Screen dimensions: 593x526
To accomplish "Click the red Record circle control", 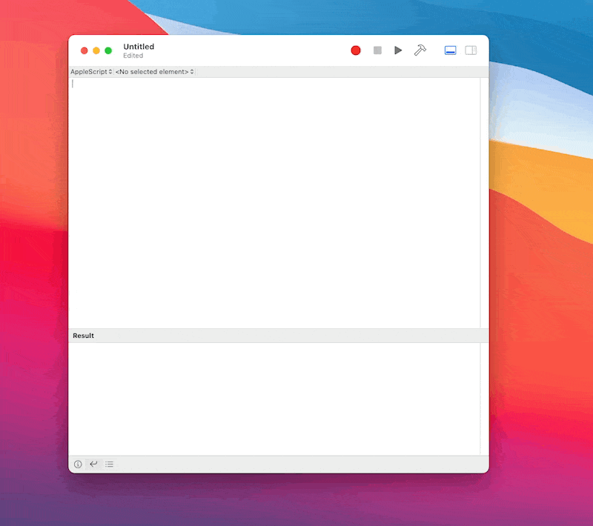I will [355, 50].
